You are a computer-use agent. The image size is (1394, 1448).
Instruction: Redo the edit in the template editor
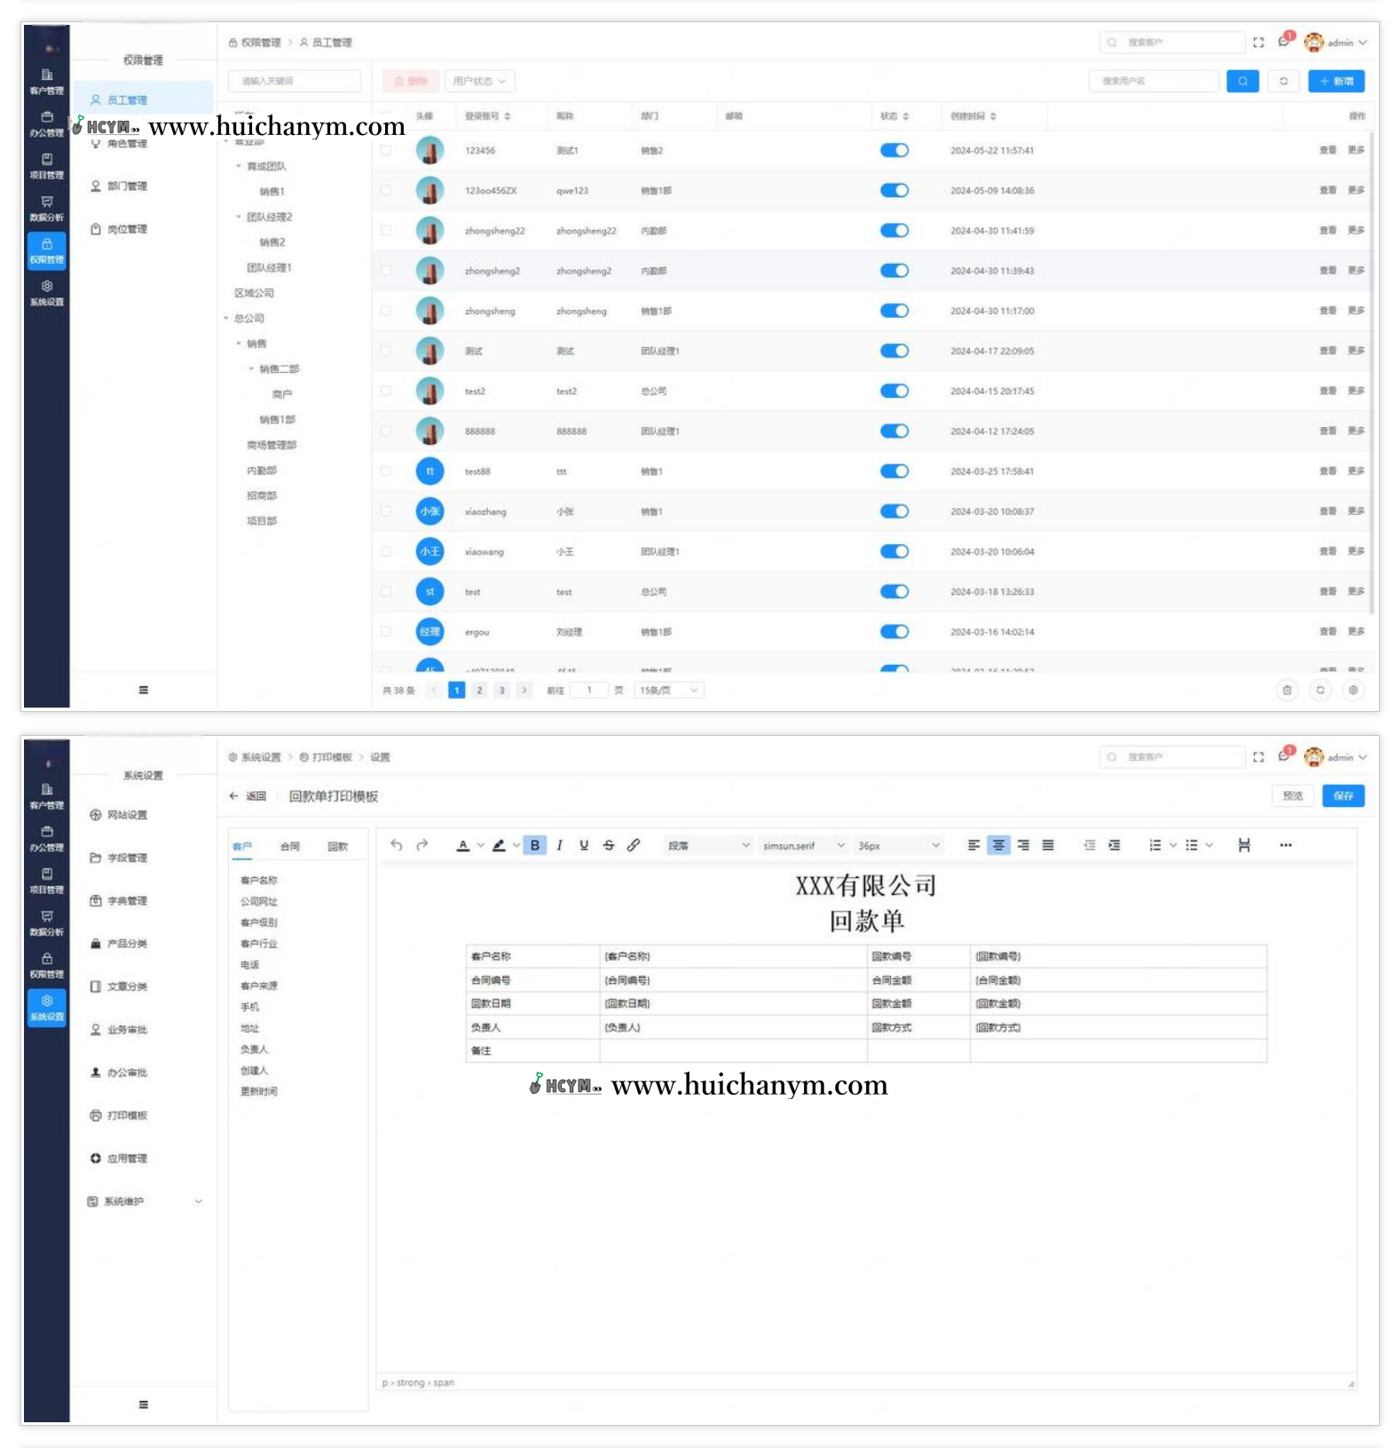[x=422, y=845]
